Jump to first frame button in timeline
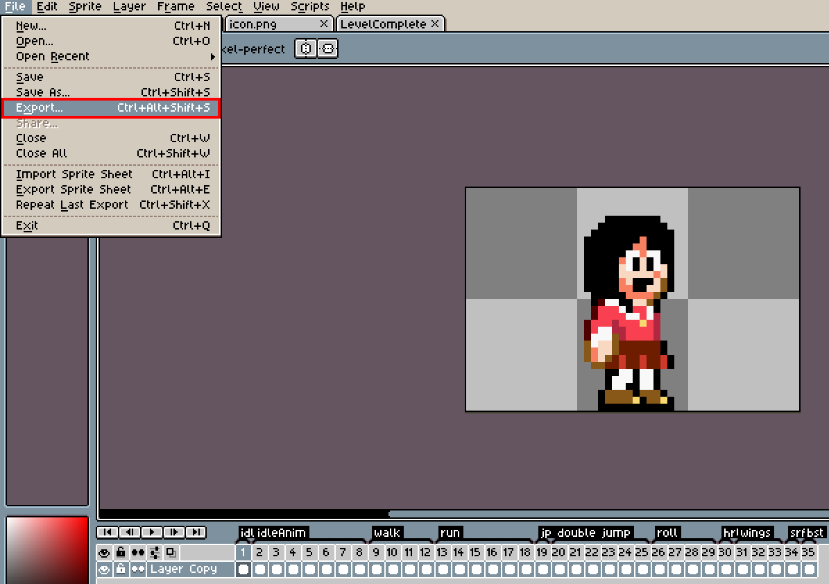The width and height of the screenshot is (829, 584). coord(106,532)
